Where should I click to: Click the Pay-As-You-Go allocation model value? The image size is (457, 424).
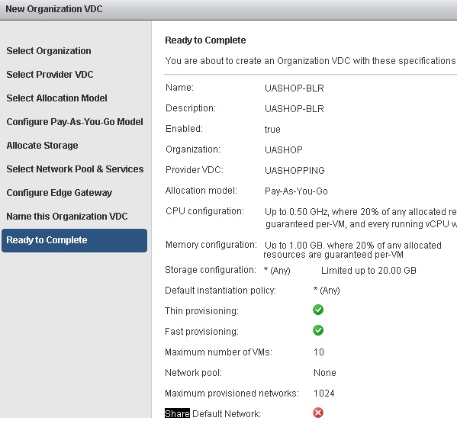(296, 191)
